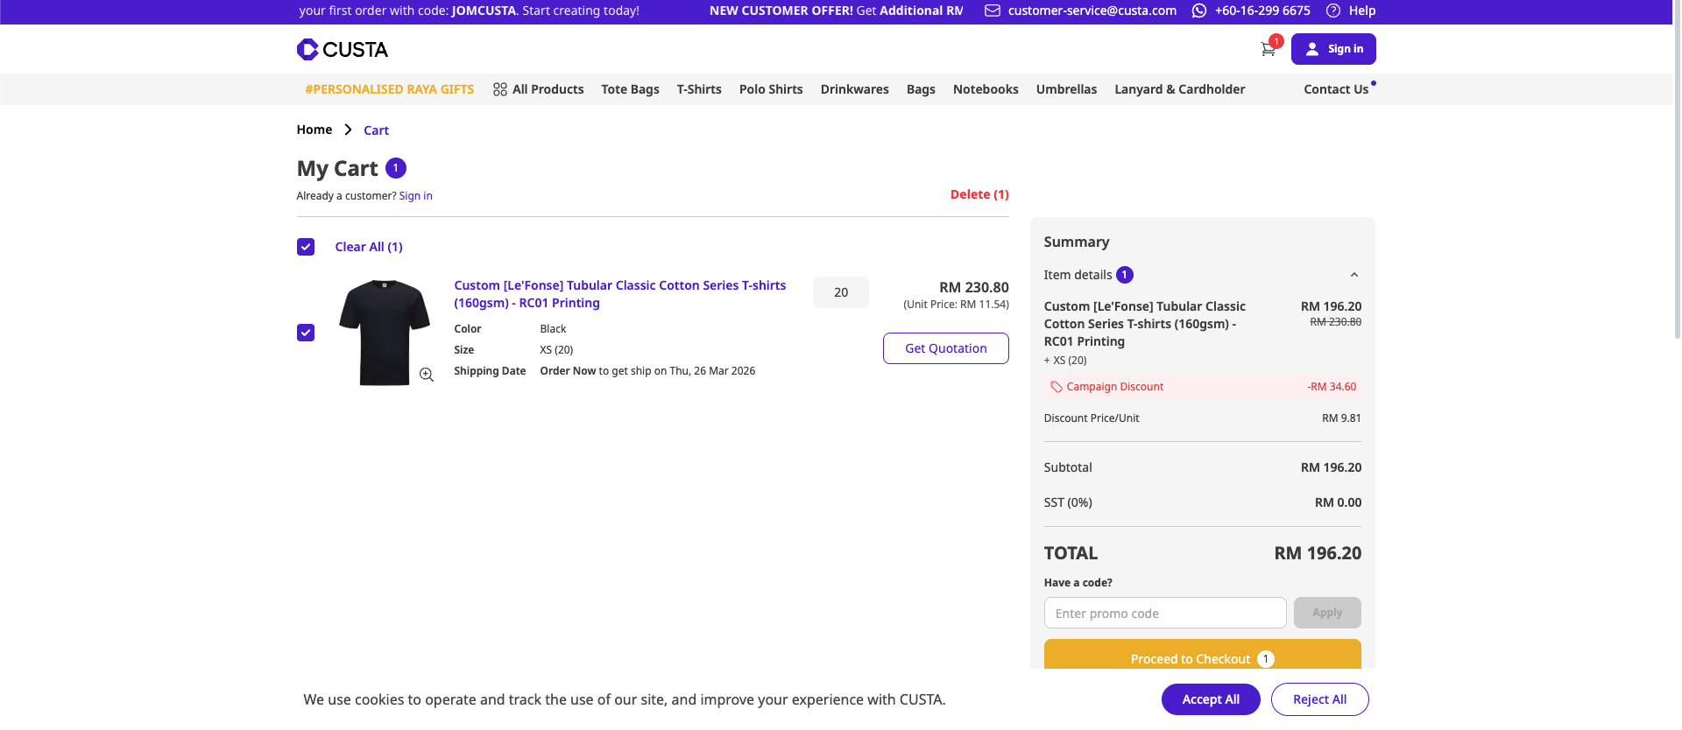Go to Drinkwares category
Viewport: 1682px width, 730px height.
(854, 89)
